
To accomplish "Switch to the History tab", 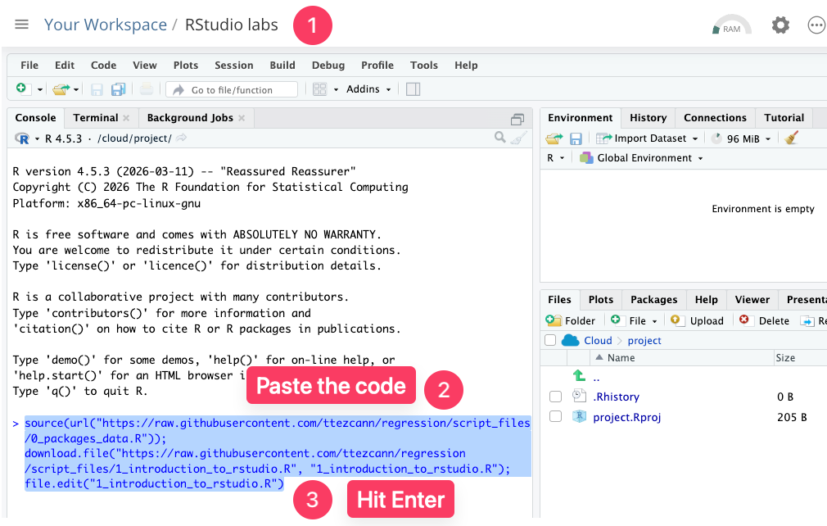I will [x=648, y=118].
